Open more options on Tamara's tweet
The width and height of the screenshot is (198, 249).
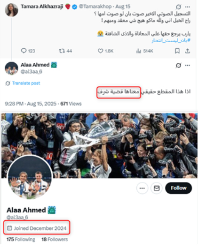[x=188, y=7]
